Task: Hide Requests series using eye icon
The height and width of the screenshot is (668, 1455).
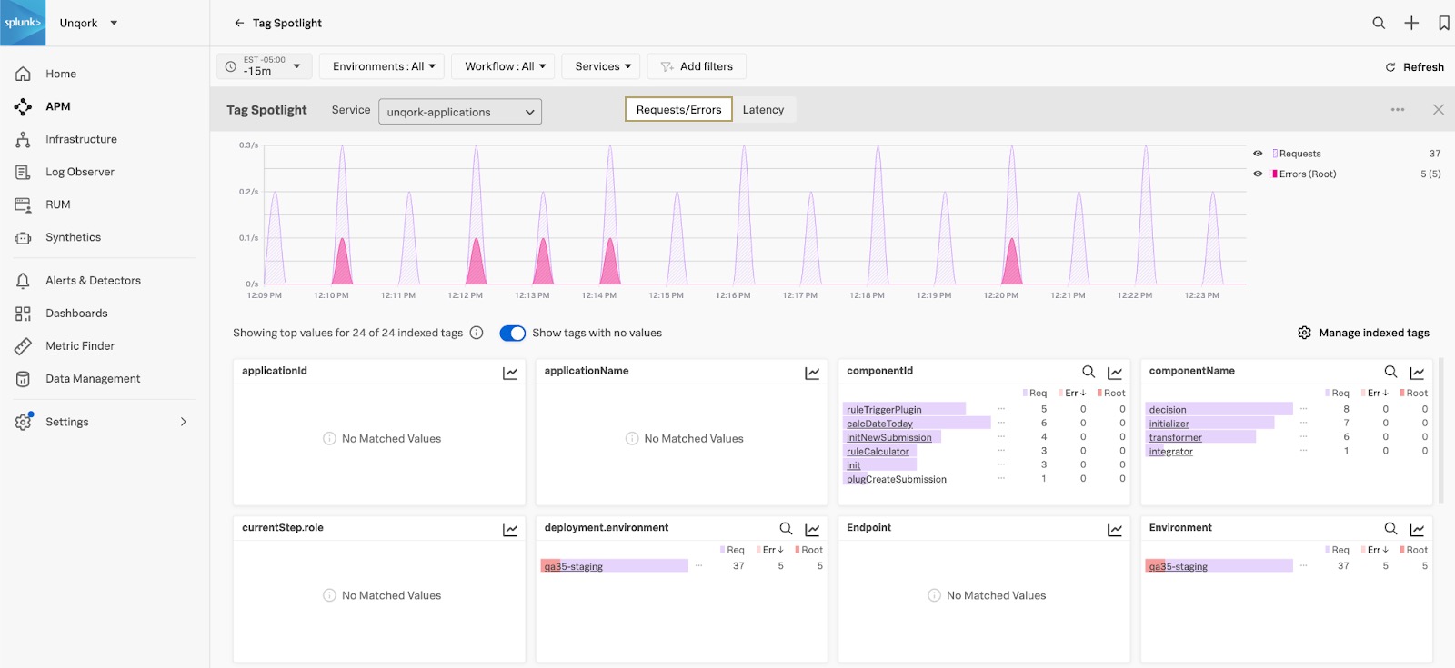Action: click(1258, 154)
